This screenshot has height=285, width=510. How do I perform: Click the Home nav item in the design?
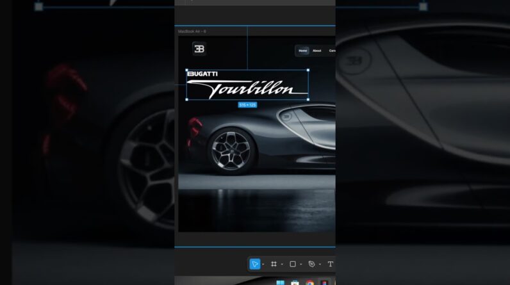pos(303,51)
